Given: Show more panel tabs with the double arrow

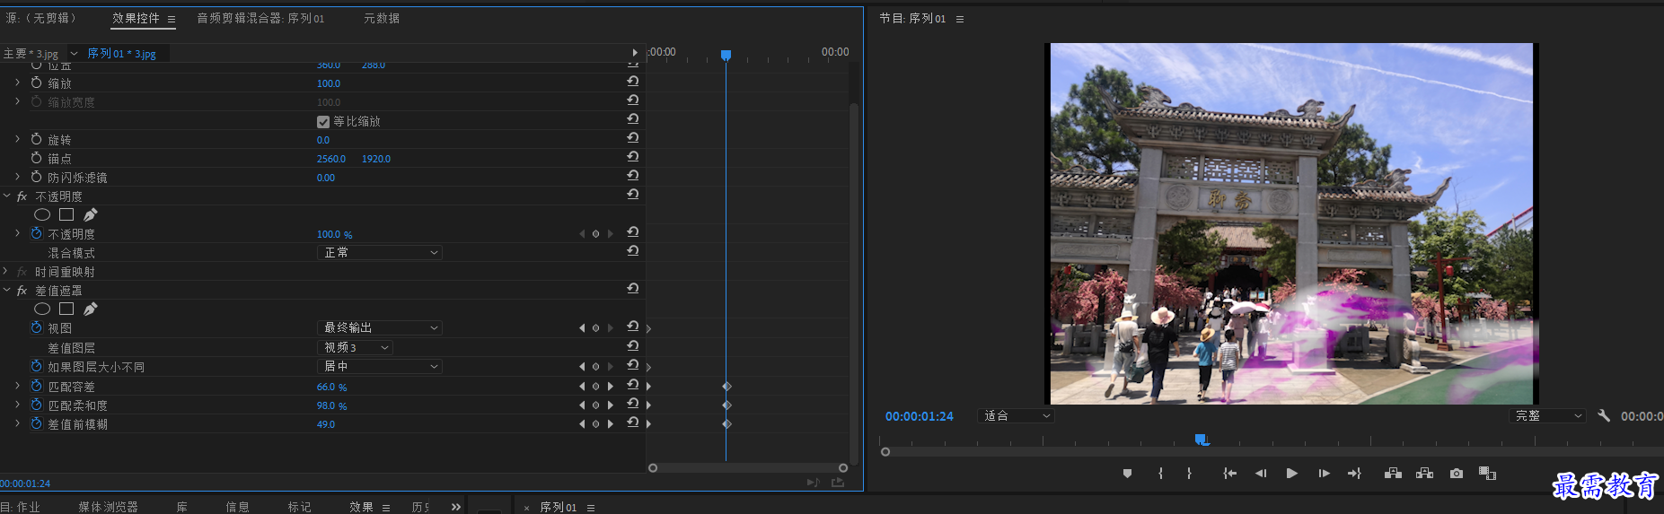Looking at the screenshot, I should tap(456, 507).
